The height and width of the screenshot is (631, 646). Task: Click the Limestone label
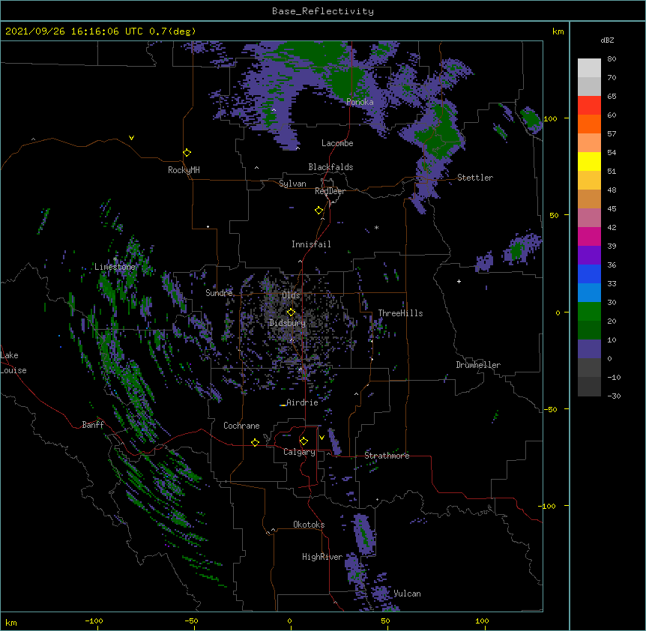[115, 267]
